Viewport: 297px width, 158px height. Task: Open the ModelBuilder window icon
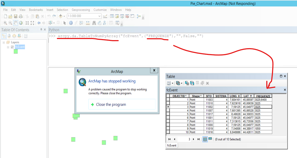(x=139, y=16)
